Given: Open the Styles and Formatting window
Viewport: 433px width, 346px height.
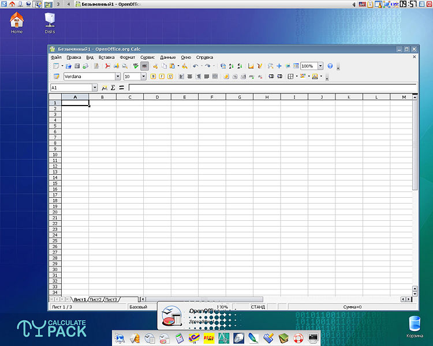Looking at the screenshot, I should [x=57, y=77].
